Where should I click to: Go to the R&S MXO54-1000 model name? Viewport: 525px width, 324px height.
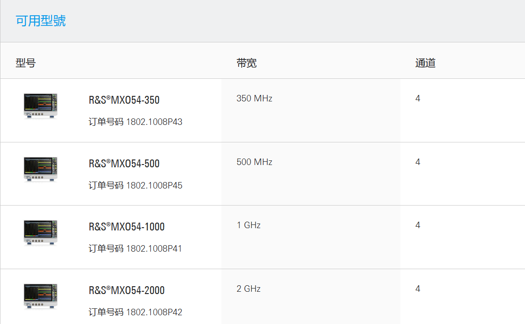(x=126, y=227)
